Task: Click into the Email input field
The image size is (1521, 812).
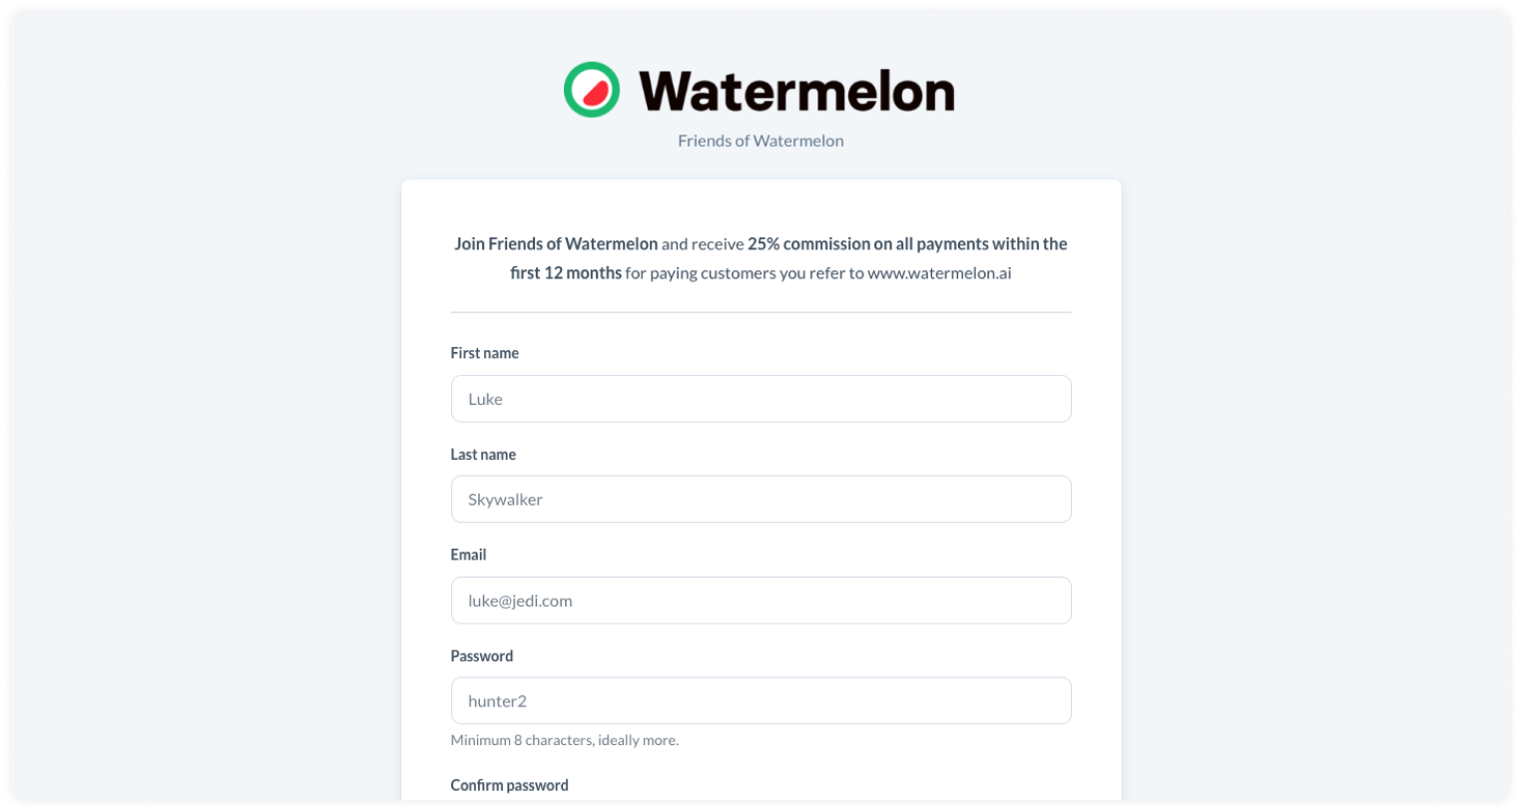Action: pos(760,601)
